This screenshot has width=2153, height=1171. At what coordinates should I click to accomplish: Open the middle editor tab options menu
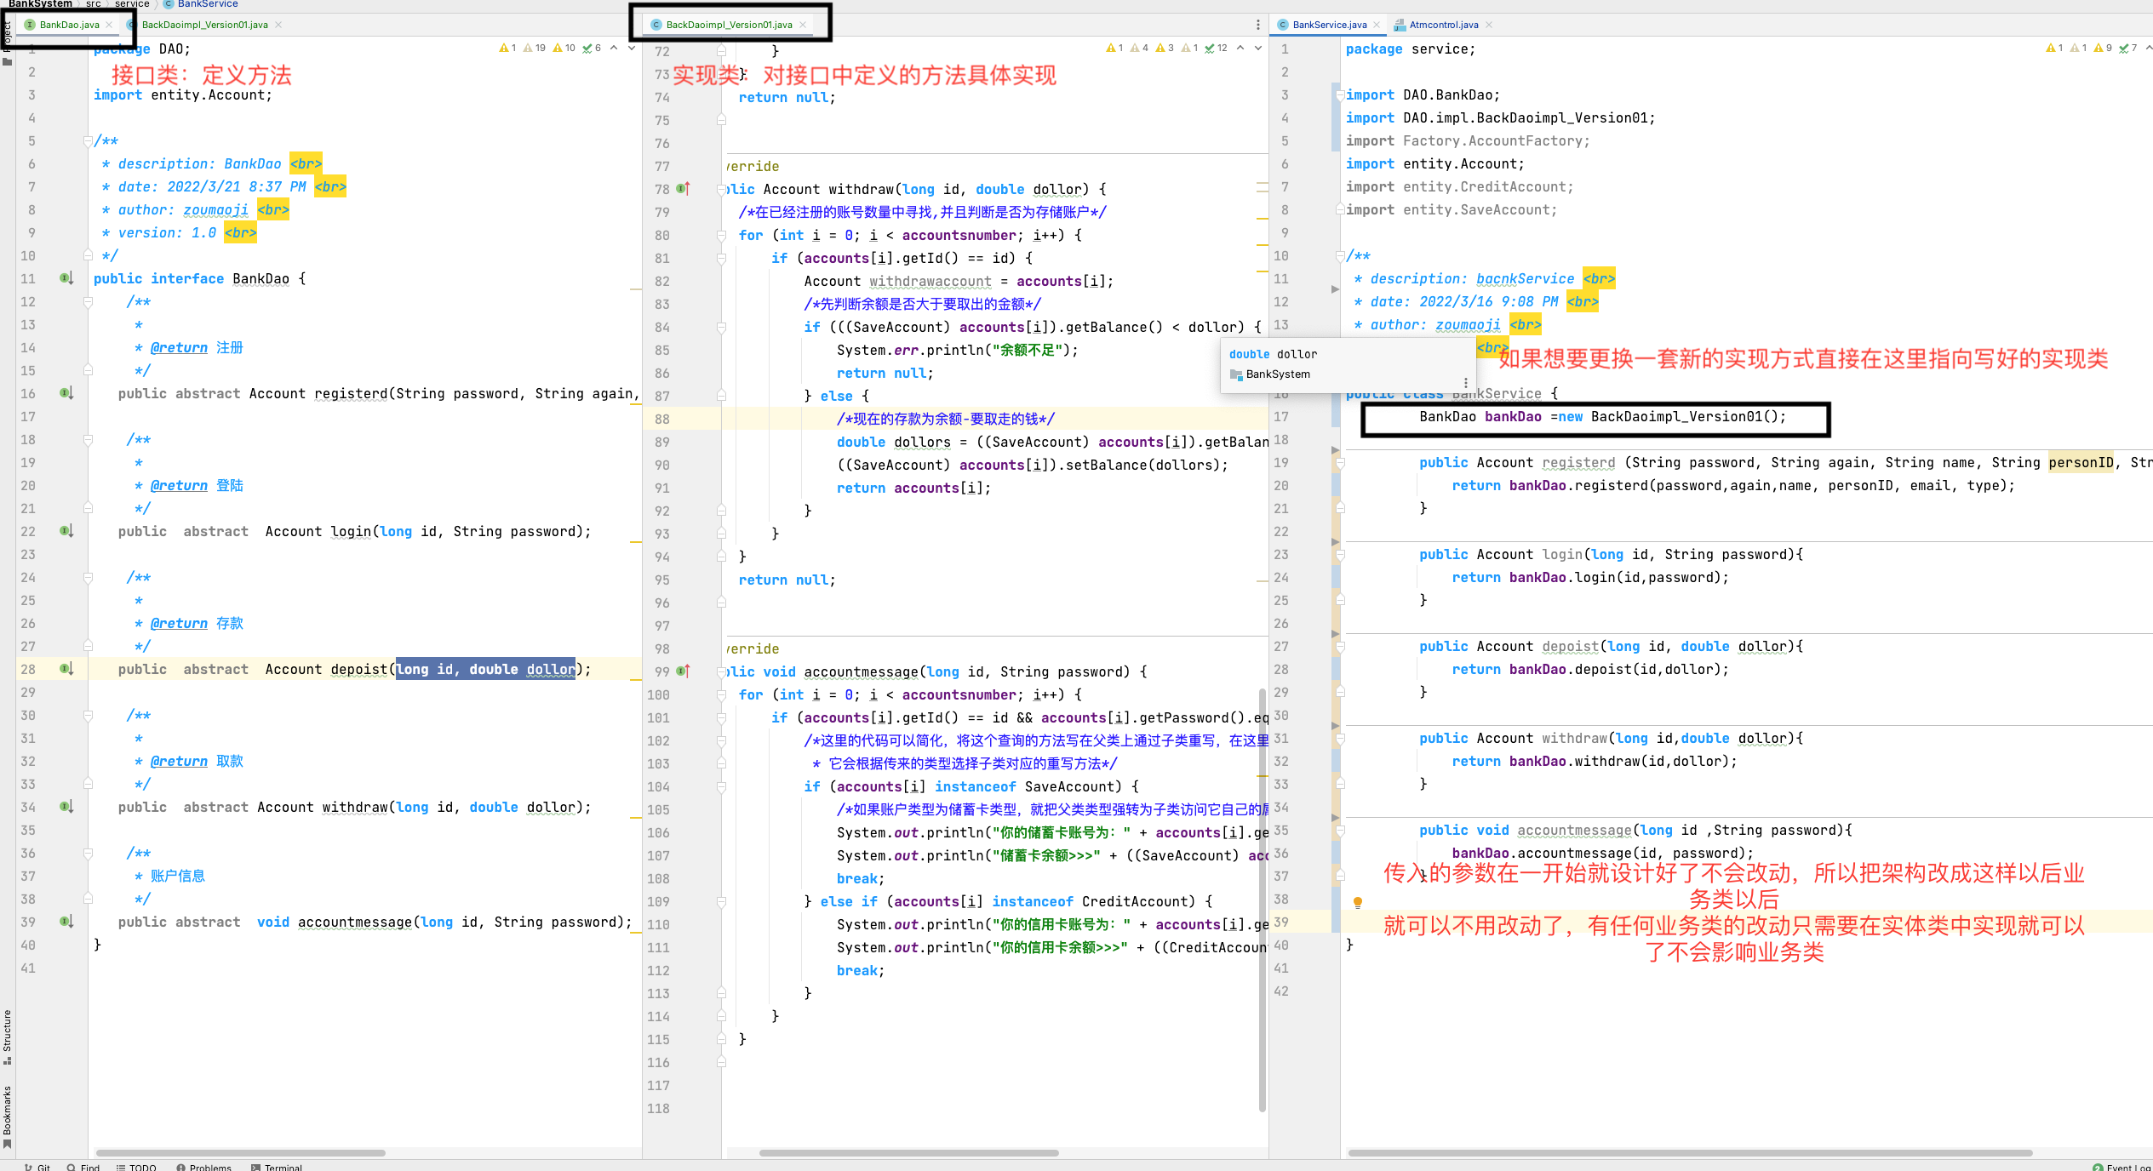pos(1257,25)
